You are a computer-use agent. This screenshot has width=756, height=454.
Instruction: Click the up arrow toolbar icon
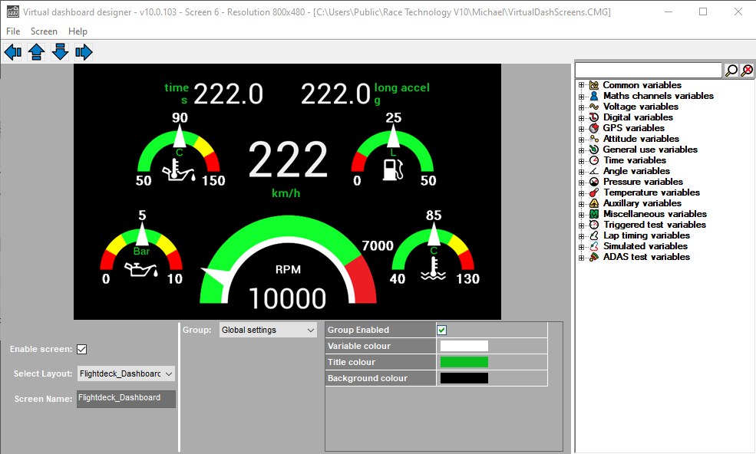click(36, 52)
